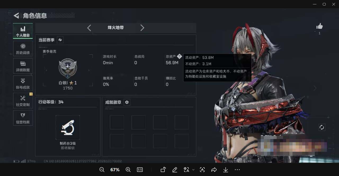Click the character rotate refresh icon

pos(322,127)
